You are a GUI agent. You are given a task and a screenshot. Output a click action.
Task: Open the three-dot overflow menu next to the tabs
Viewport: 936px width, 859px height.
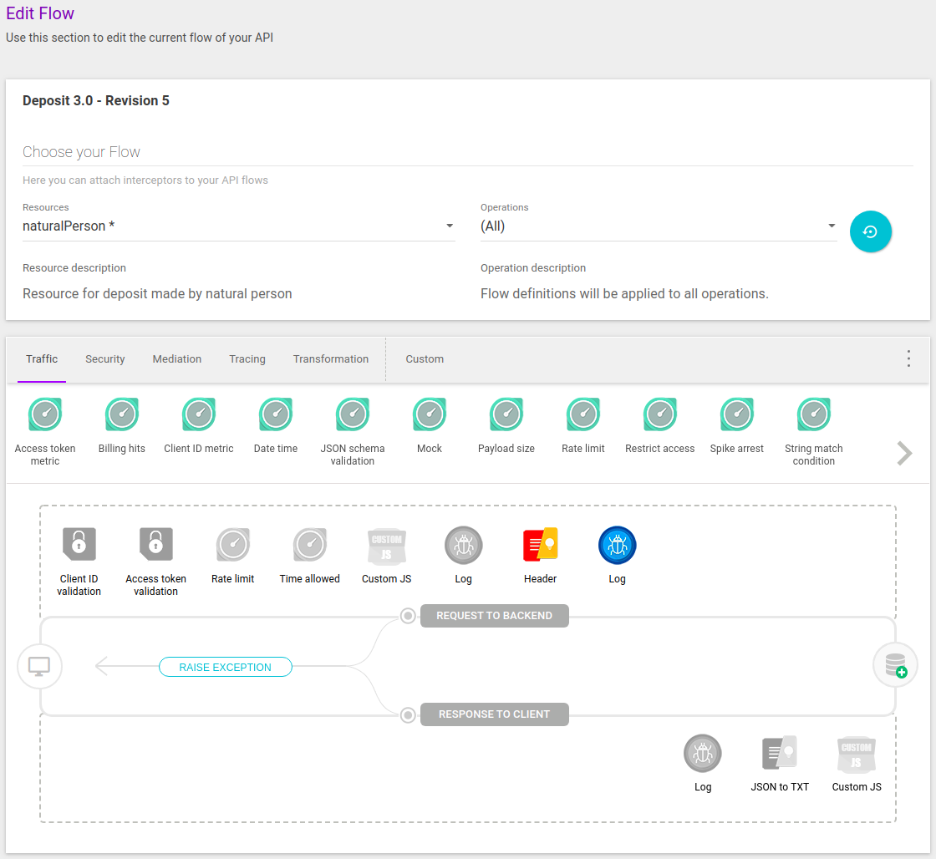pos(908,358)
